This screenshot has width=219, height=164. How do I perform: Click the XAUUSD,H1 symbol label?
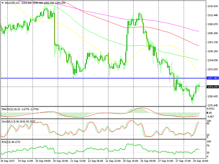(x=12, y=3)
